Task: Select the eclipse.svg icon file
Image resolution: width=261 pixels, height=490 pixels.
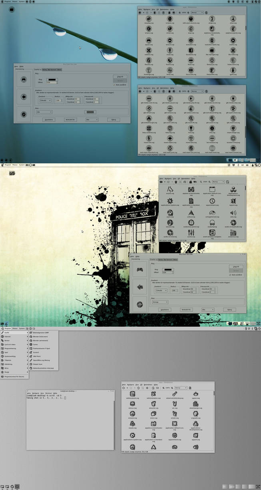Action: pyautogui.click(x=170, y=18)
